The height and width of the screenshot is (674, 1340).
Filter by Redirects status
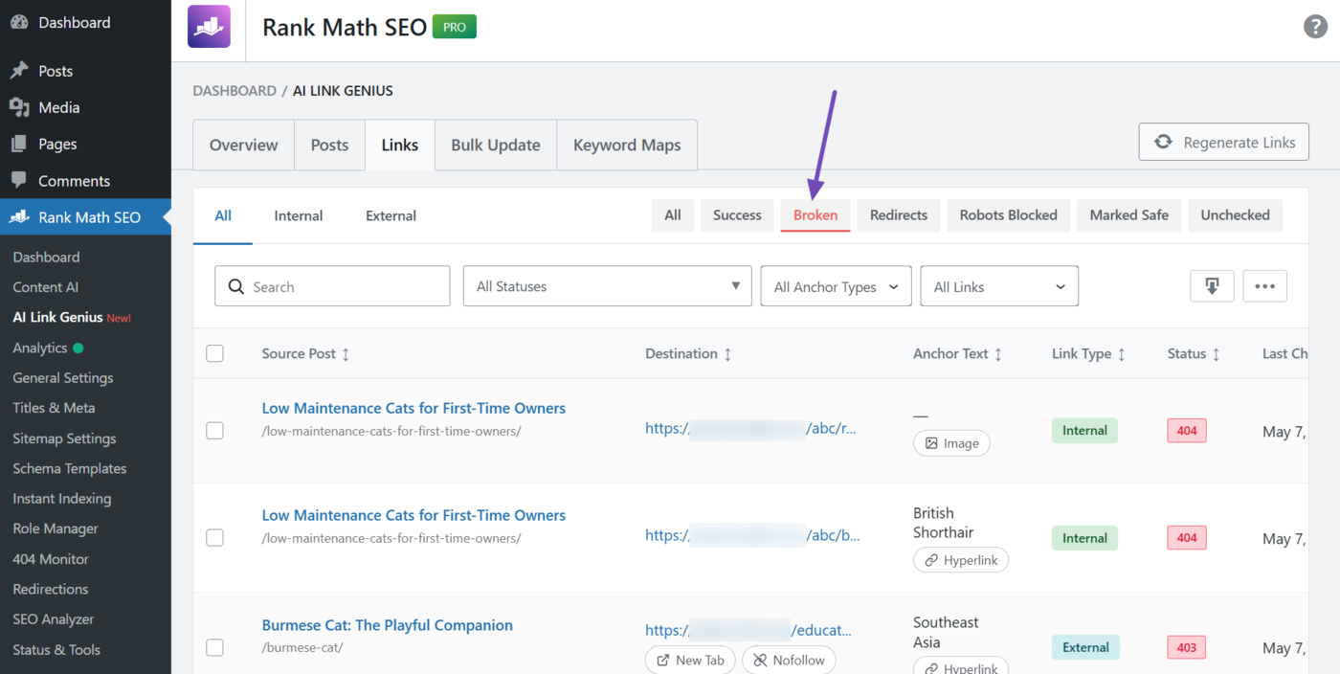click(899, 215)
